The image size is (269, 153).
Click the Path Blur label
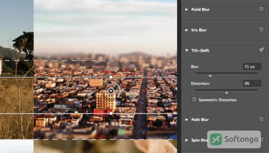pyautogui.click(x=200, y=119)
